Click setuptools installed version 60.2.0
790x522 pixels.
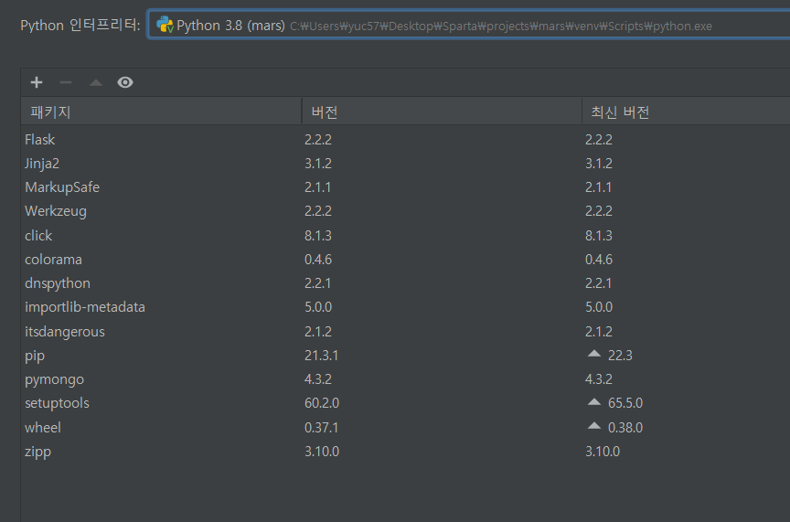322,403
